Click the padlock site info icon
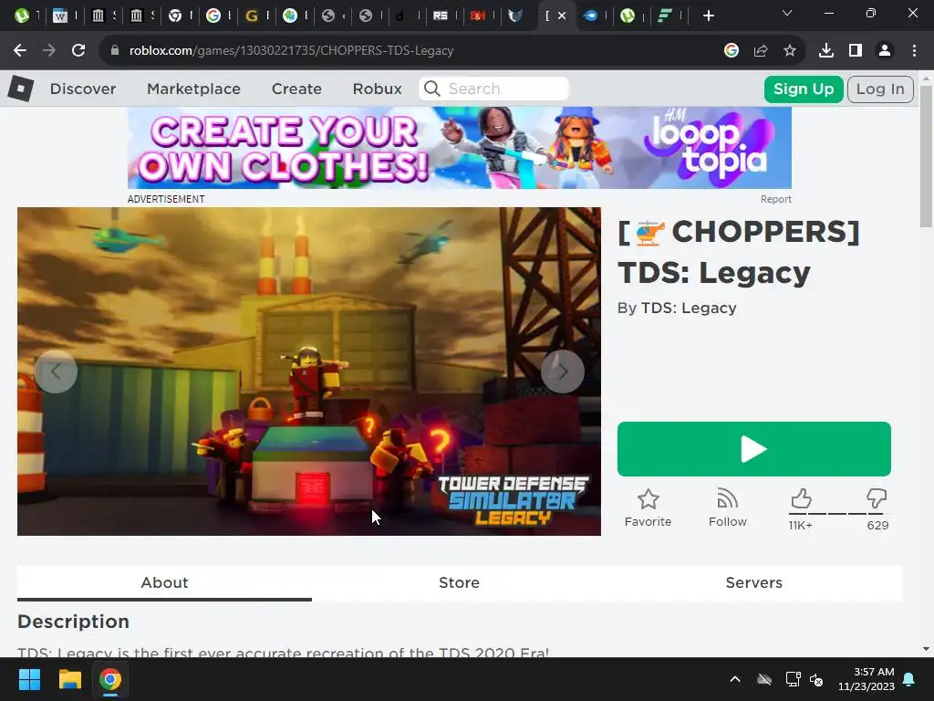Image resolution: width=934 pixels, height=701 pixels. (115, 51)
